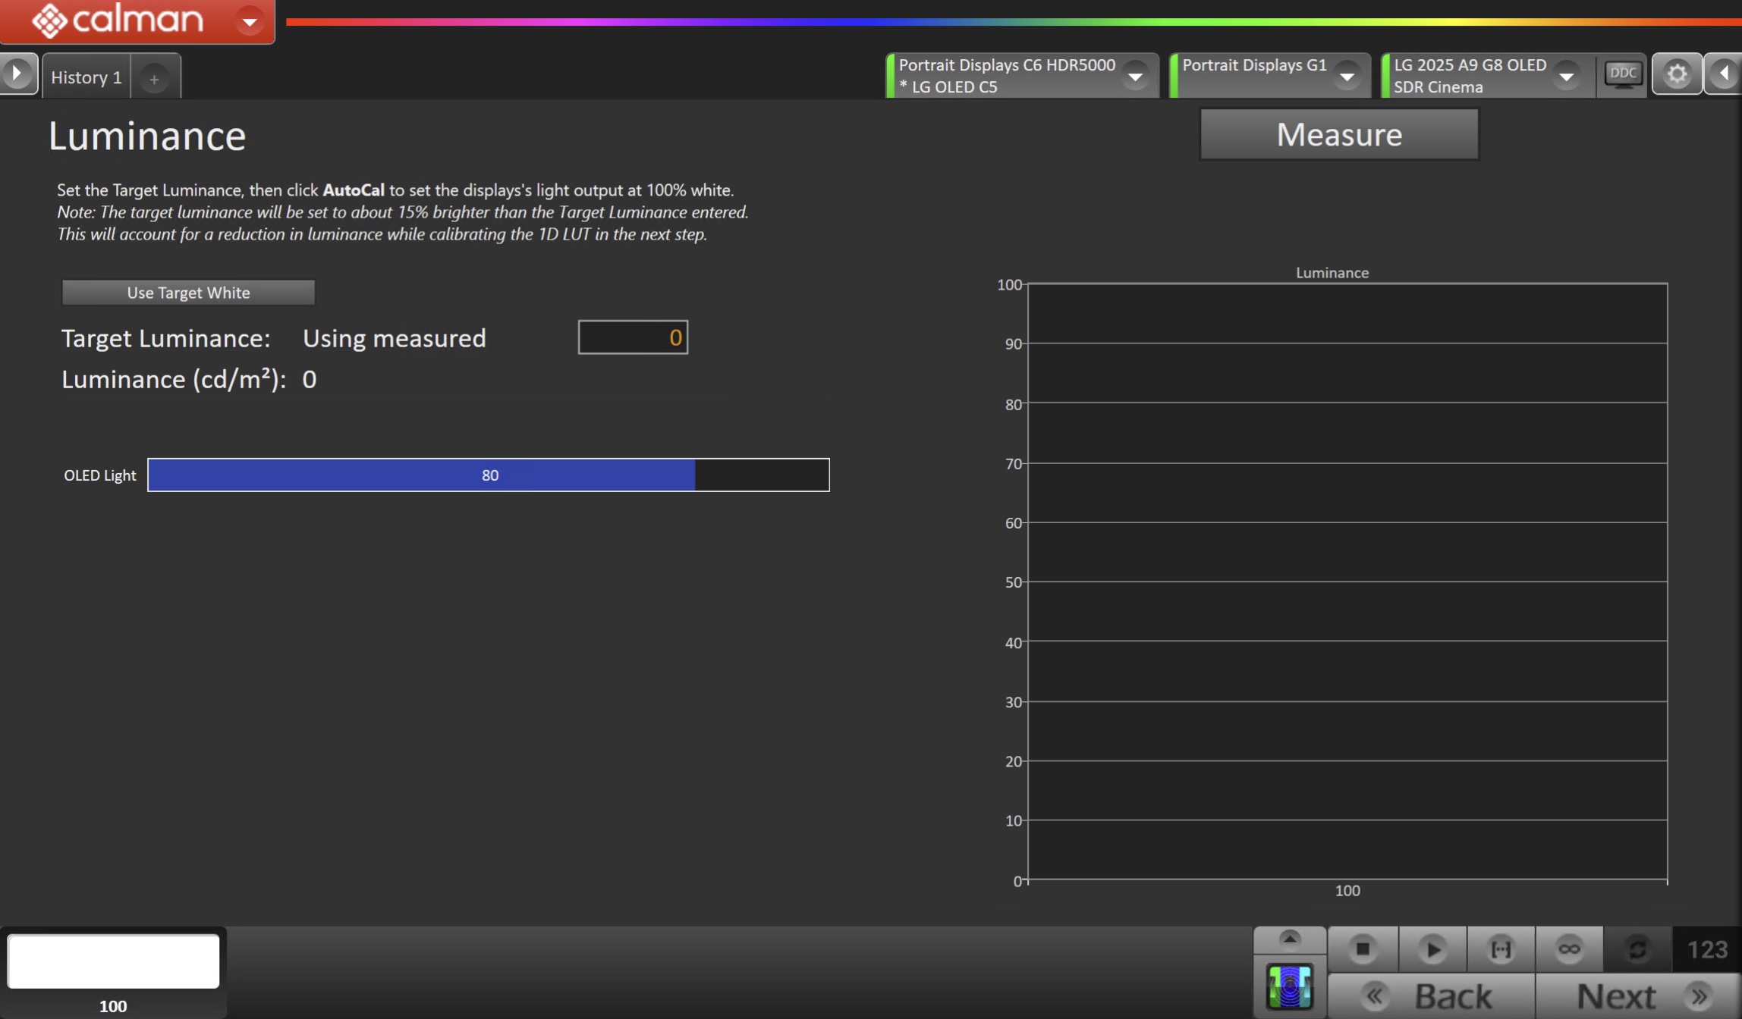Screen dimensions: 1742x1019
Task: Expand the Portrait Displays C6 HDR5000 dropdown
Action: click(1135, 76)
